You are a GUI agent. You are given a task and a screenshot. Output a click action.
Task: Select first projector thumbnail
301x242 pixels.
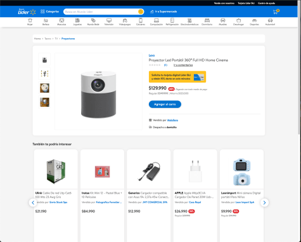(x=44, y=59)
